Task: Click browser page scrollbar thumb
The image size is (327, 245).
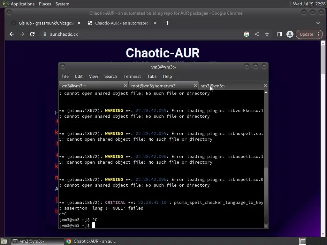Action: pyautogui.click(x=323, y=60)
